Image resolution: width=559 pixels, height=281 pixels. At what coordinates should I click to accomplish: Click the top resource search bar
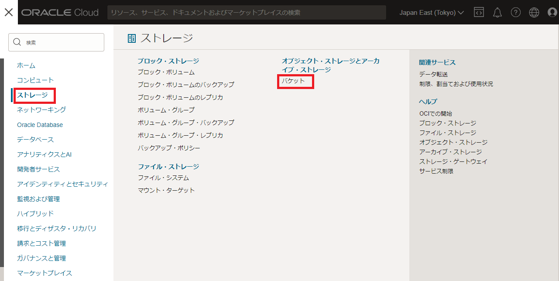[247, 13]
